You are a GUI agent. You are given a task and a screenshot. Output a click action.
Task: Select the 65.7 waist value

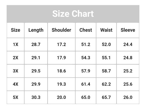106,97
